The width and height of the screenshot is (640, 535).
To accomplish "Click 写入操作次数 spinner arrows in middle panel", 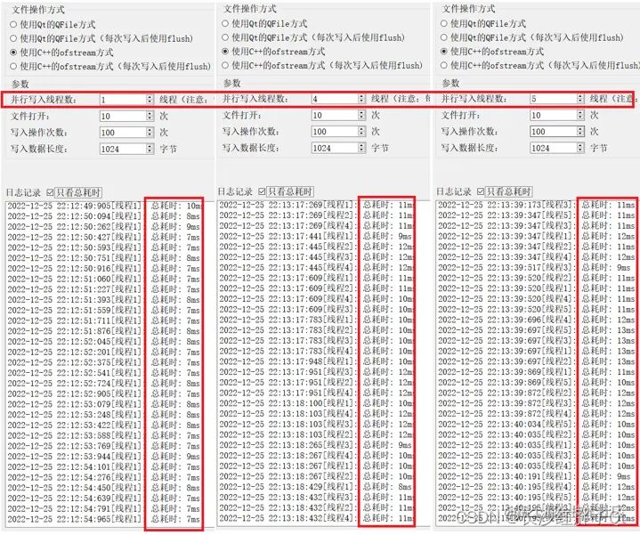I will (x=361, y=132).
